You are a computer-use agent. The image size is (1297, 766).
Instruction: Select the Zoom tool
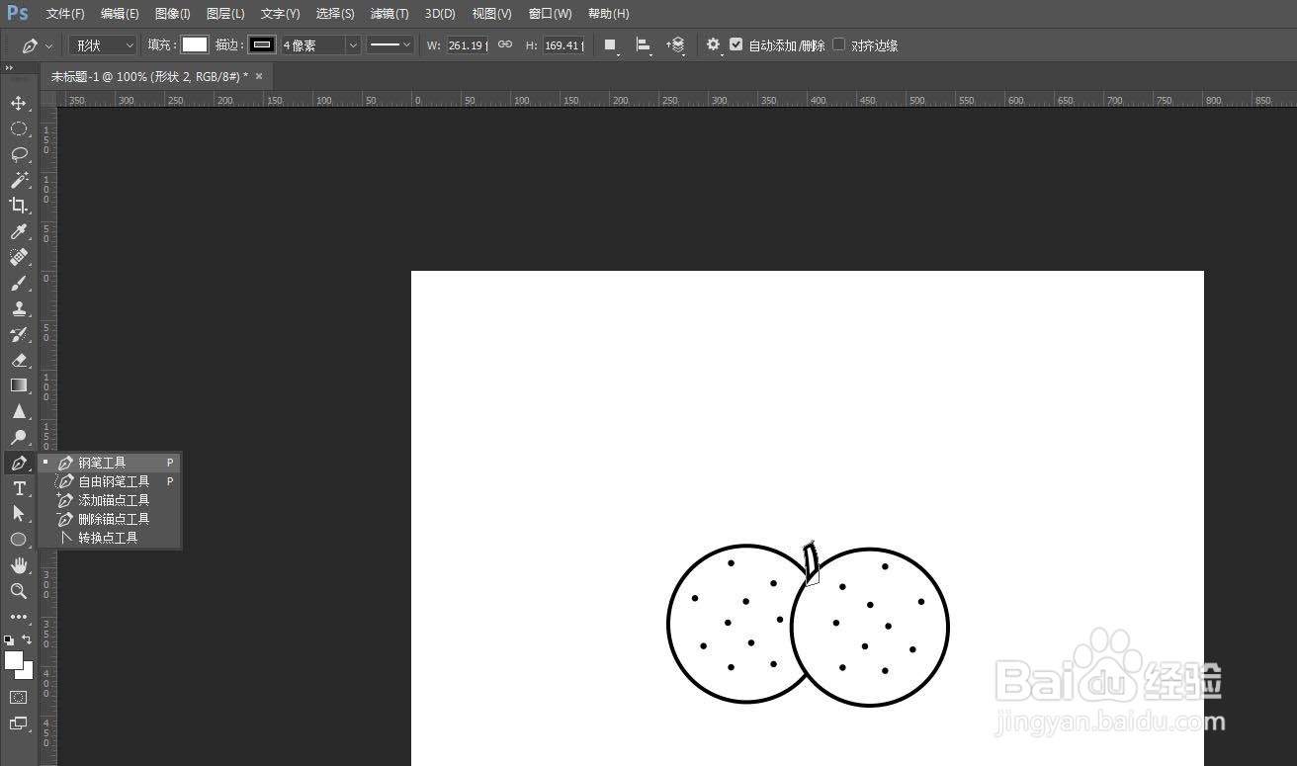tap(19, 591)
